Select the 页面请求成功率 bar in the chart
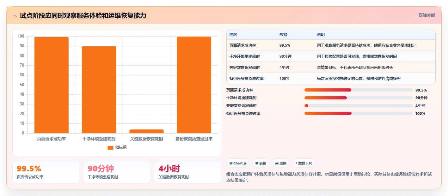Viewport: 448px width, 196px height. tap(52, 85)
